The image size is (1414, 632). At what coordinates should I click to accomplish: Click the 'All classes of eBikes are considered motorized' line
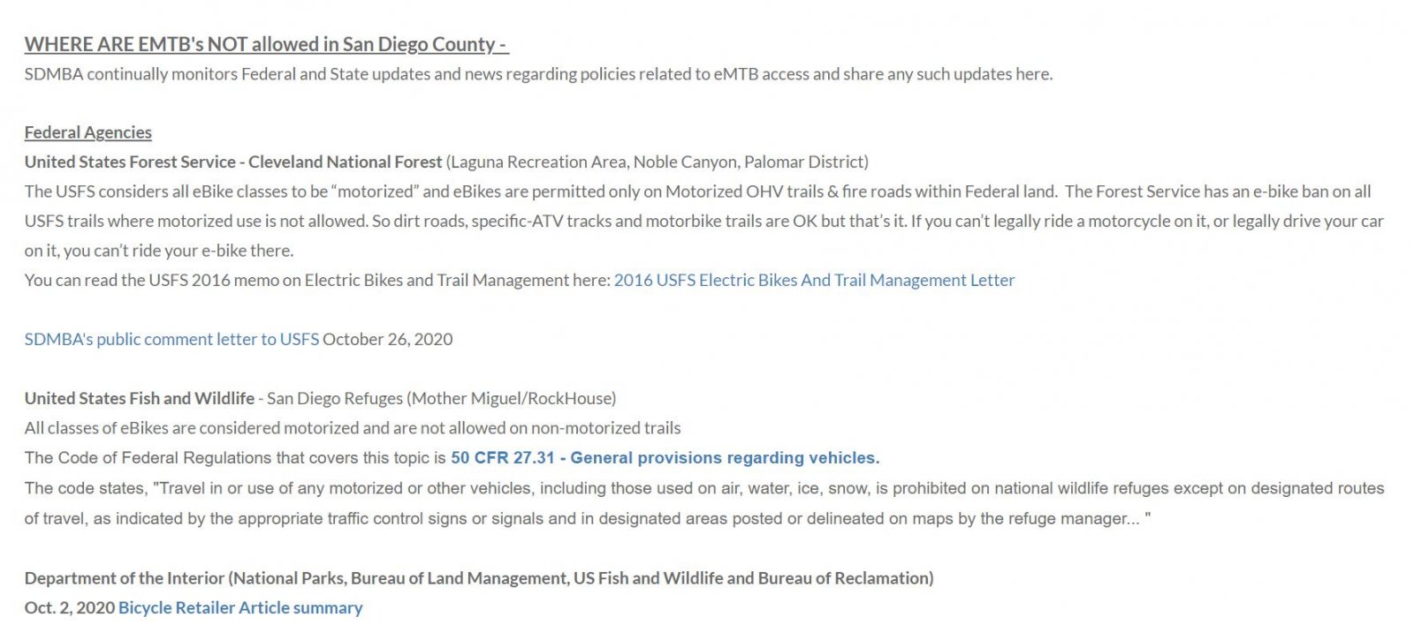click(353, 428)
